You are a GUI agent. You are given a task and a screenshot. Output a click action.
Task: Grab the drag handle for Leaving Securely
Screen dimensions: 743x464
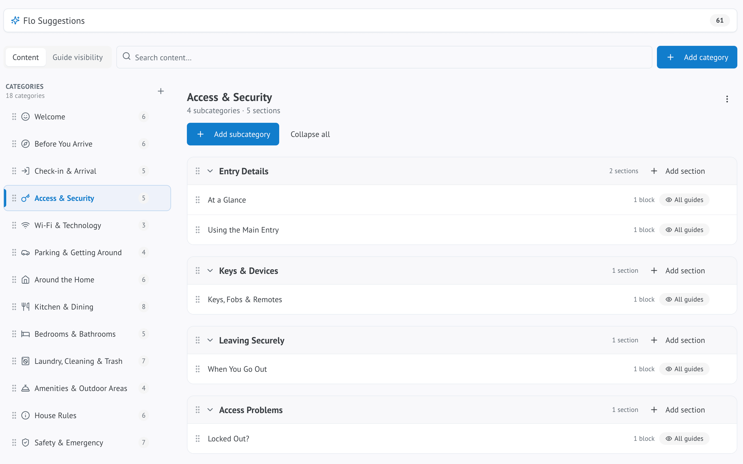coord(198,340)
